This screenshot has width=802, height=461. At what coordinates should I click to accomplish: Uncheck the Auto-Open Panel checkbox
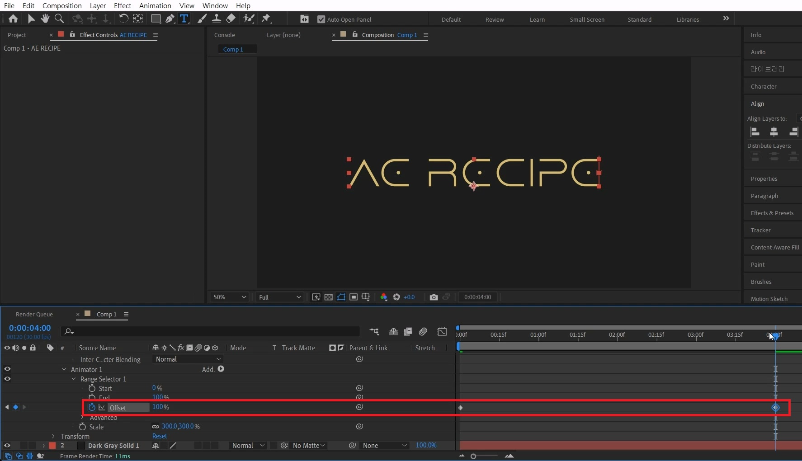(x=321, y=19)
